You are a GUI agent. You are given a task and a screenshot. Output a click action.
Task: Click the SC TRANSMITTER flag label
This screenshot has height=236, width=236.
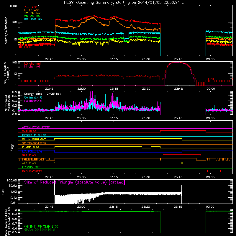click(34, 143)
